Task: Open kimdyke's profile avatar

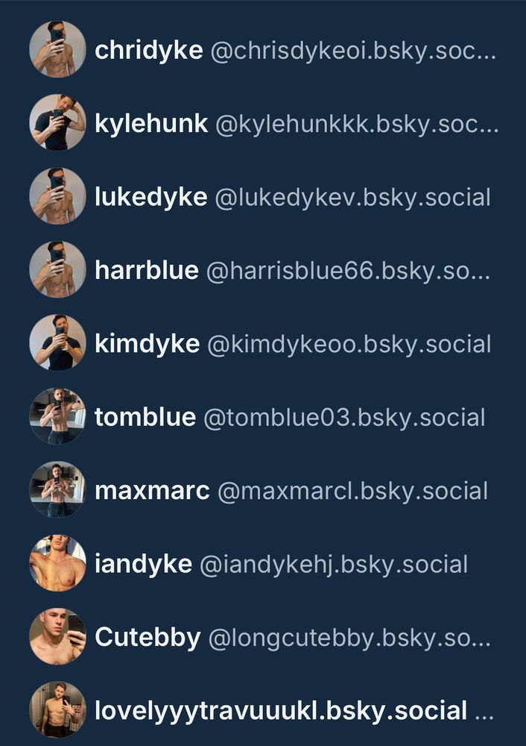Action: tap(57, 342)
